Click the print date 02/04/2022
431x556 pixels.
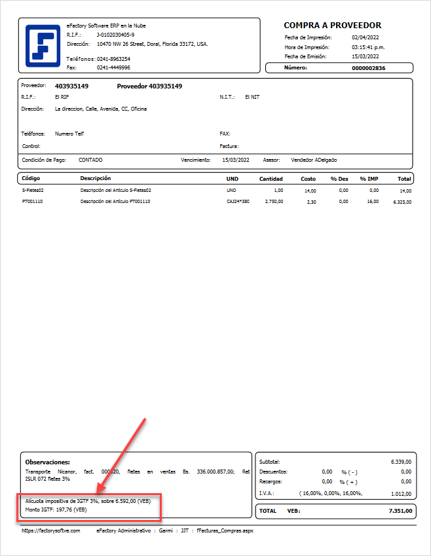click(365, 37)
